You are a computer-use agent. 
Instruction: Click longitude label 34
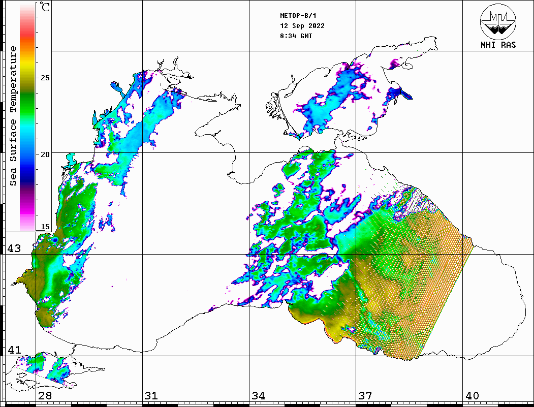point(259,396)
